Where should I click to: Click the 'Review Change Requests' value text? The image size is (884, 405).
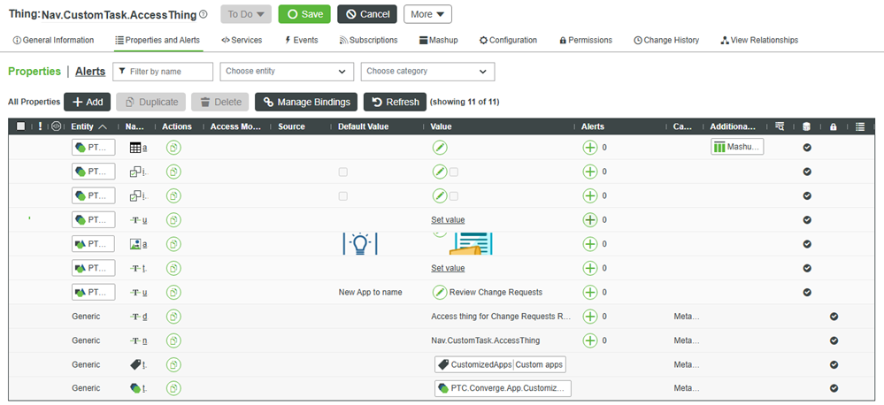496,293
